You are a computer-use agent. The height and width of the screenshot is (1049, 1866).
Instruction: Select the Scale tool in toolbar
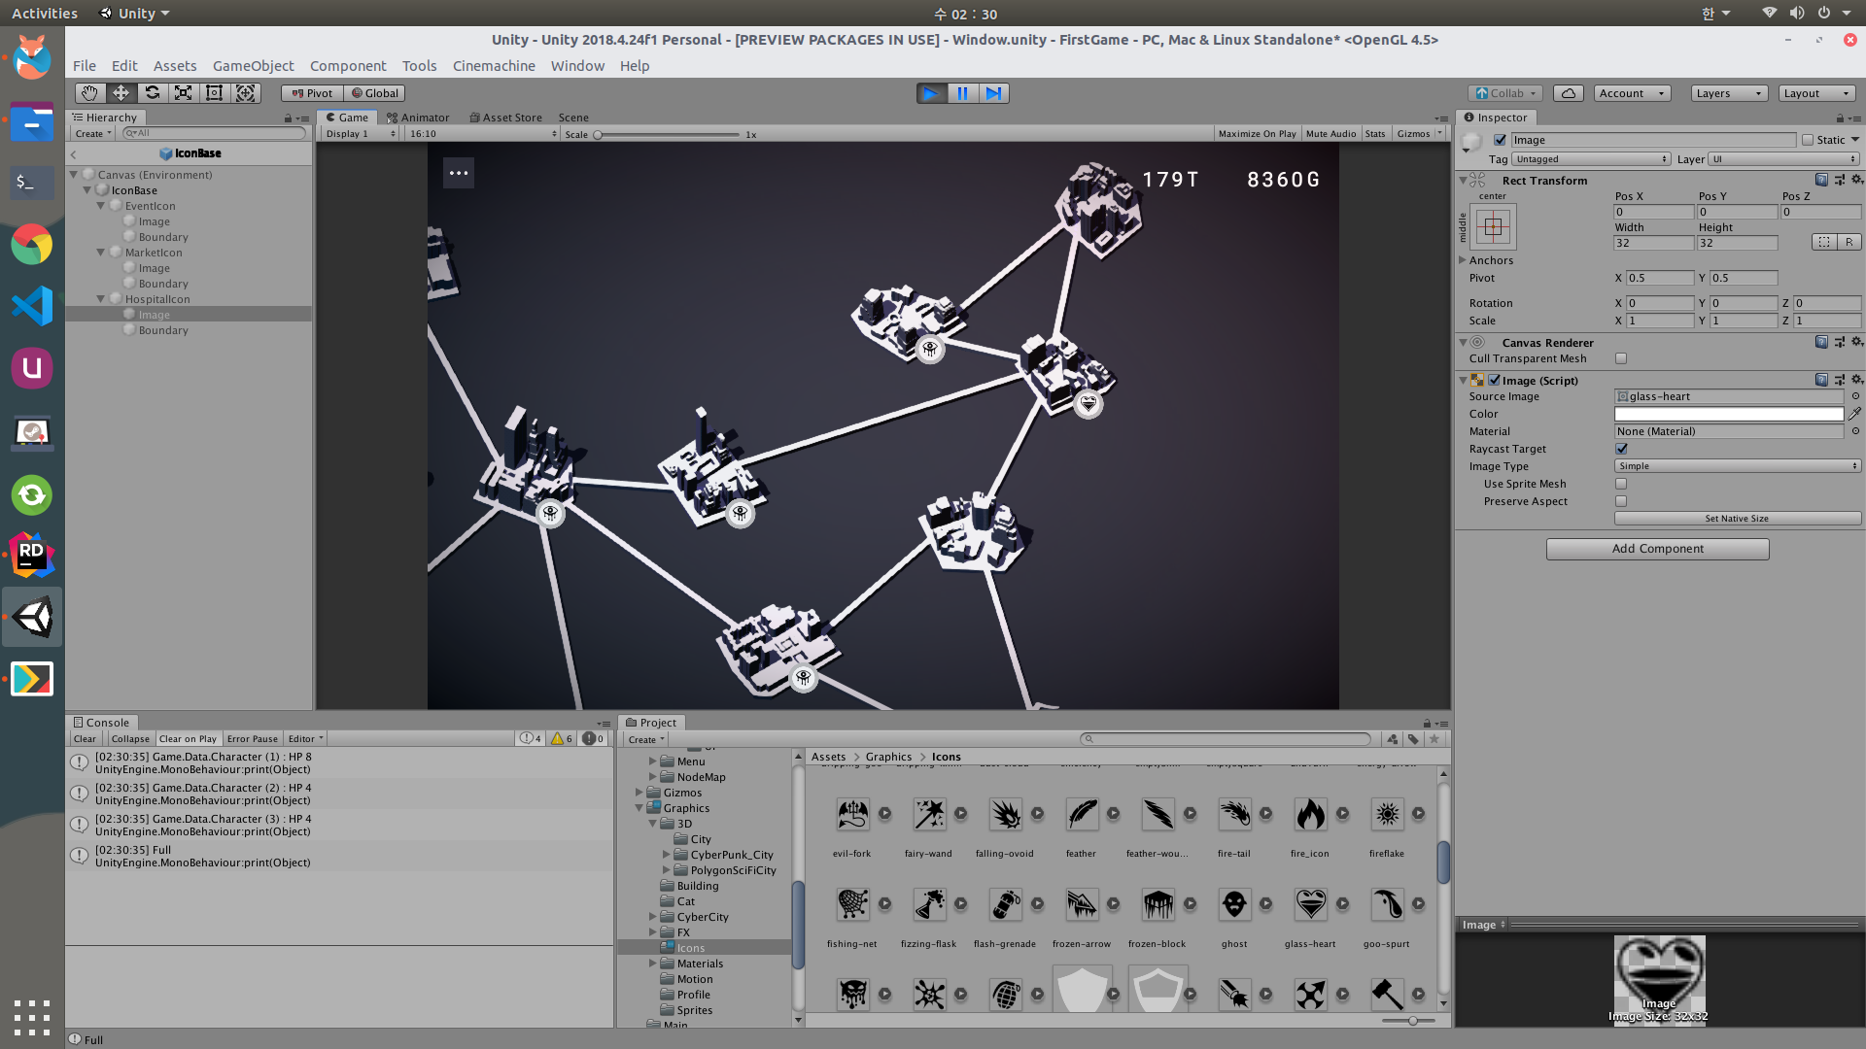[x=183, y=93]
